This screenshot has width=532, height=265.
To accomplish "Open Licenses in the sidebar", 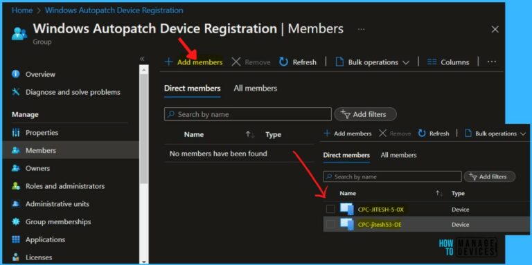I will pos(39,257).
